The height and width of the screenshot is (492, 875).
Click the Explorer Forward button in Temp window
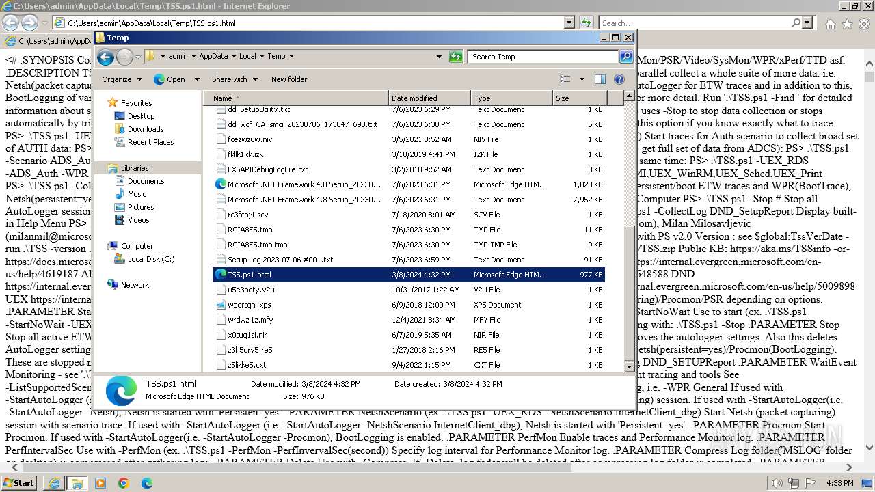[124, 57]
